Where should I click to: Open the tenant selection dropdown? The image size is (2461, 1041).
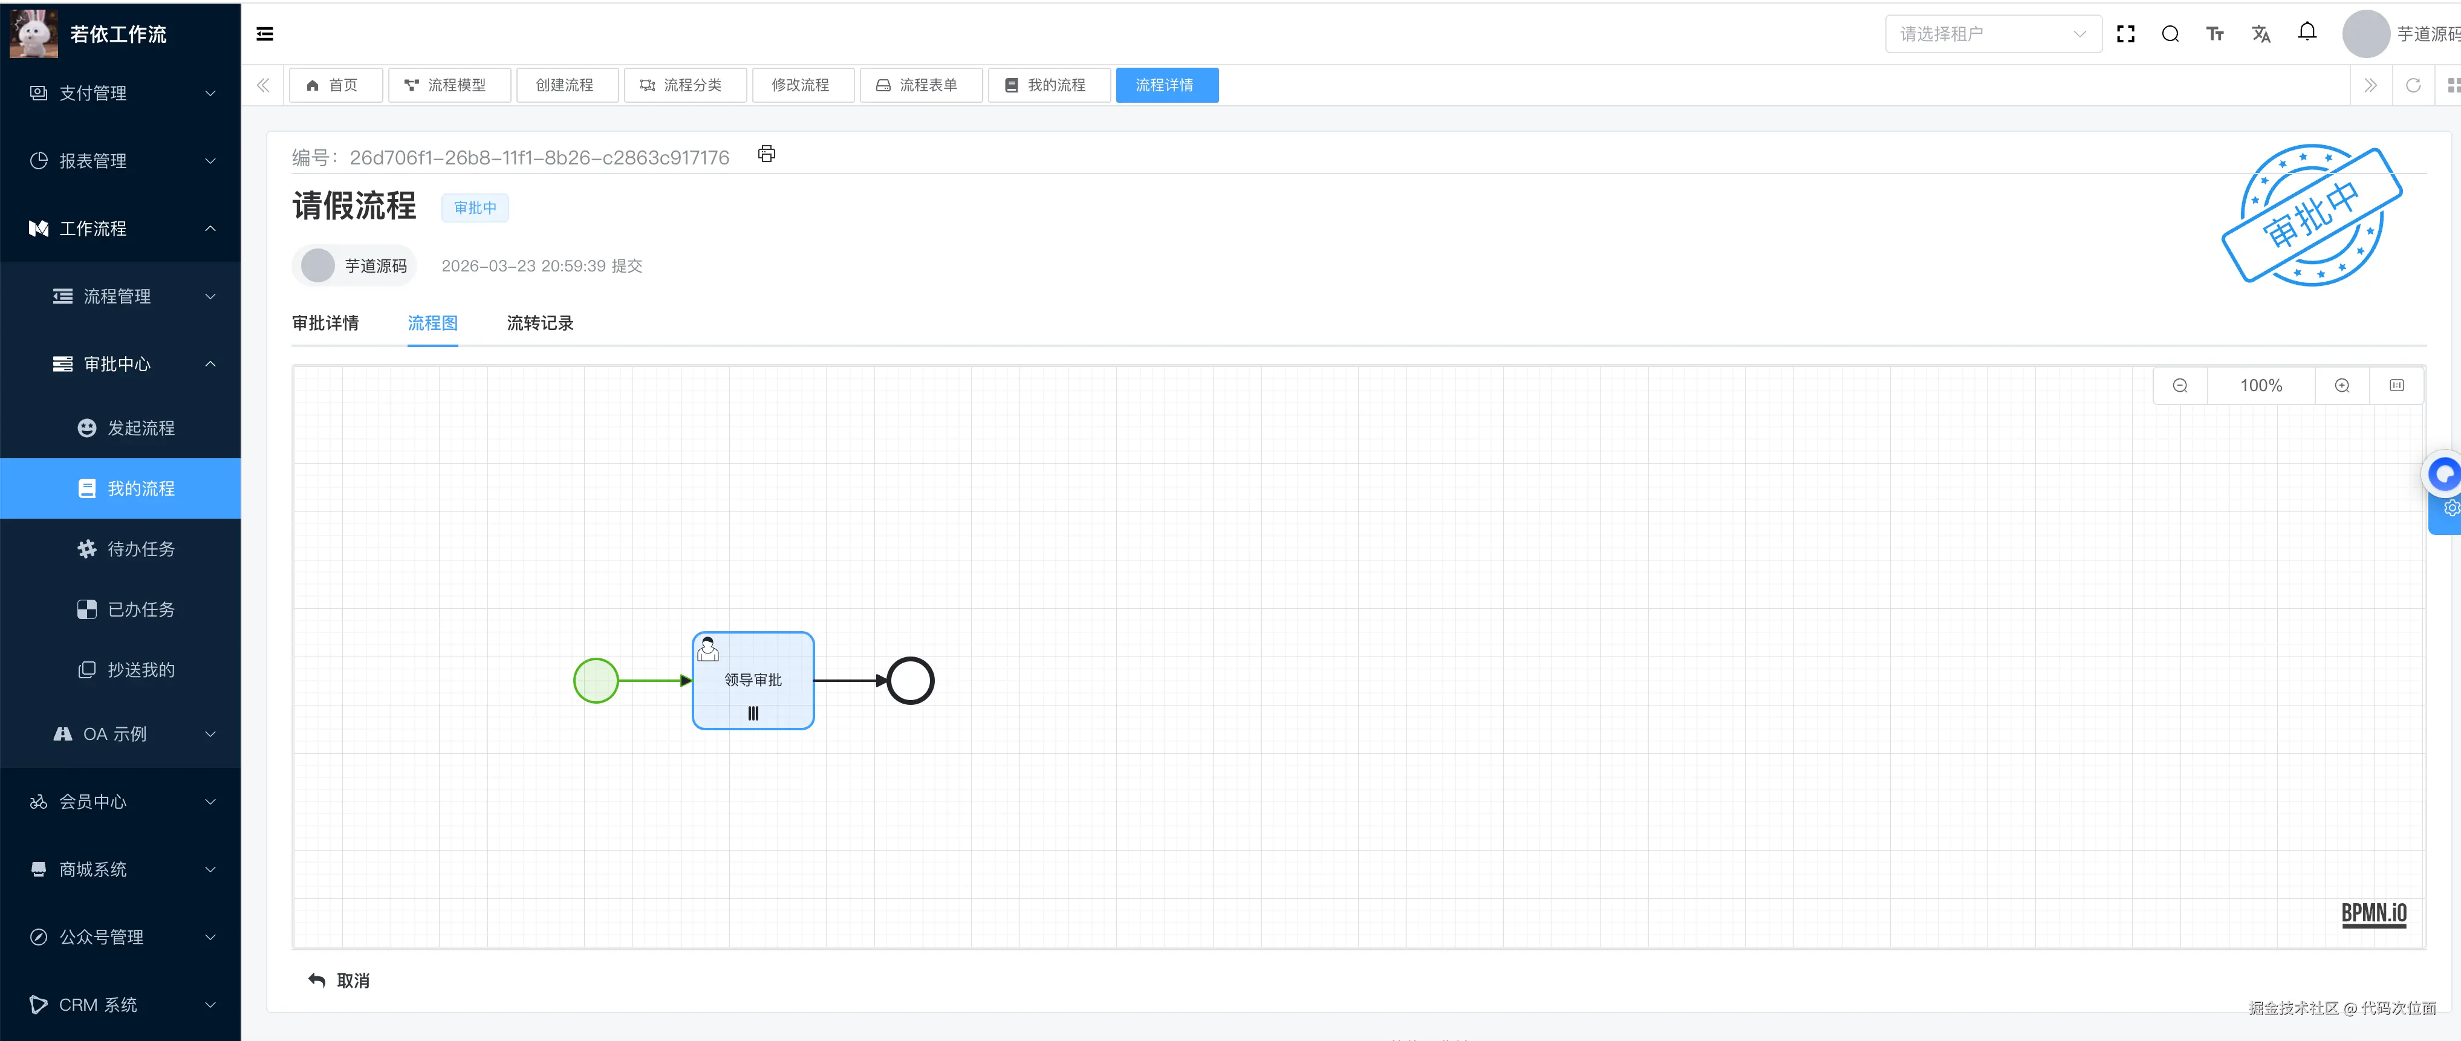(1992, 34)
